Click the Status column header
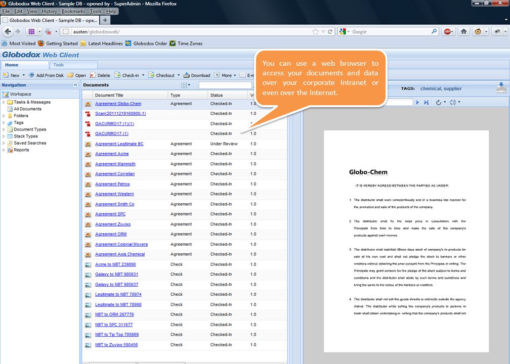 tap(228, 95)
